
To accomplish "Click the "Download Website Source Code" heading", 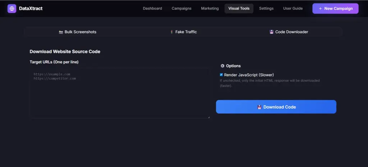I will [x=65, y=51].
